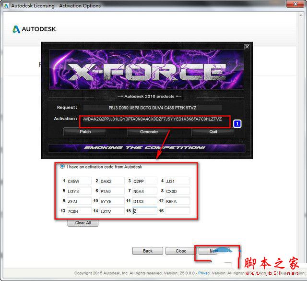
Task: Click activation field 12 containing K6FA
Action: click(177, 201)
